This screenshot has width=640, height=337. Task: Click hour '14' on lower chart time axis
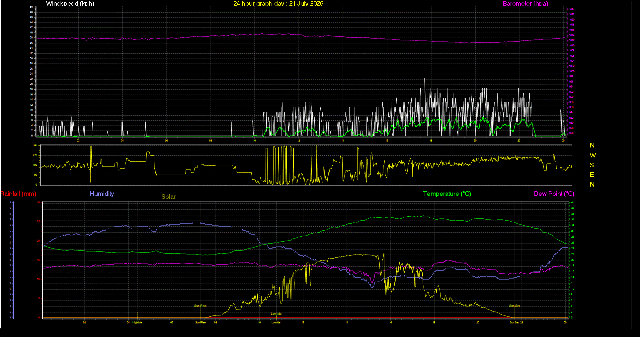tap(347, 322)
